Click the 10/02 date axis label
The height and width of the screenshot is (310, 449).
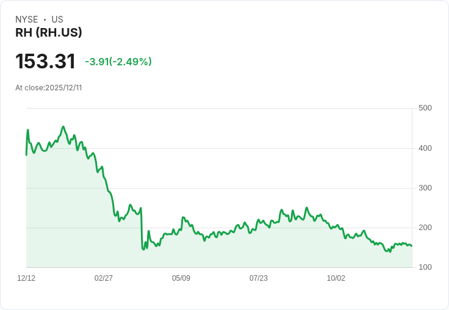click(x=336, y=278)
